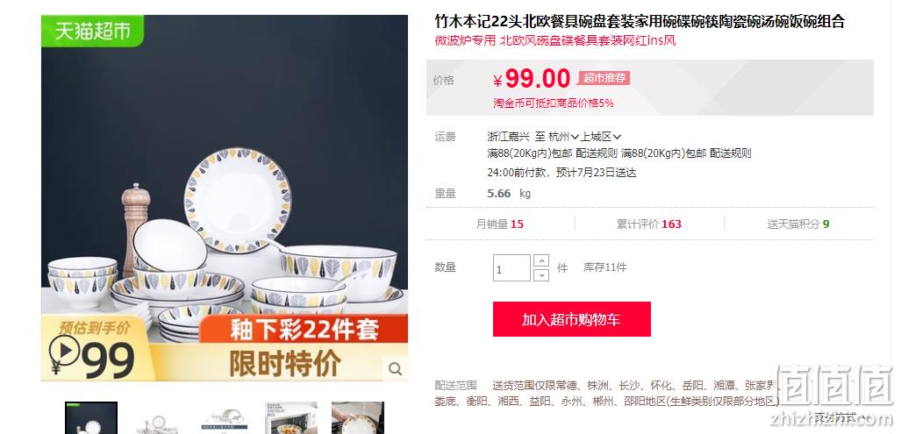Click 送天猫积分 9 points info

click(x=798, y=224)
